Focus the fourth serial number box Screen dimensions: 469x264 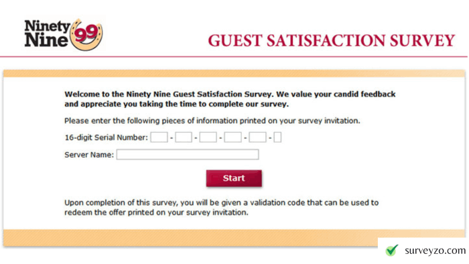click(x=232, y=137)
